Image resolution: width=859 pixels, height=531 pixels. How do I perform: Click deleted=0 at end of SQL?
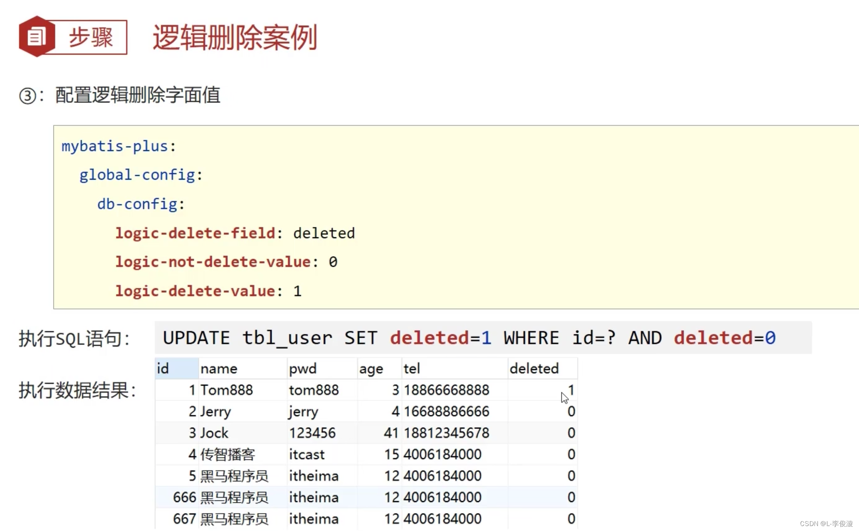point(725,338)
